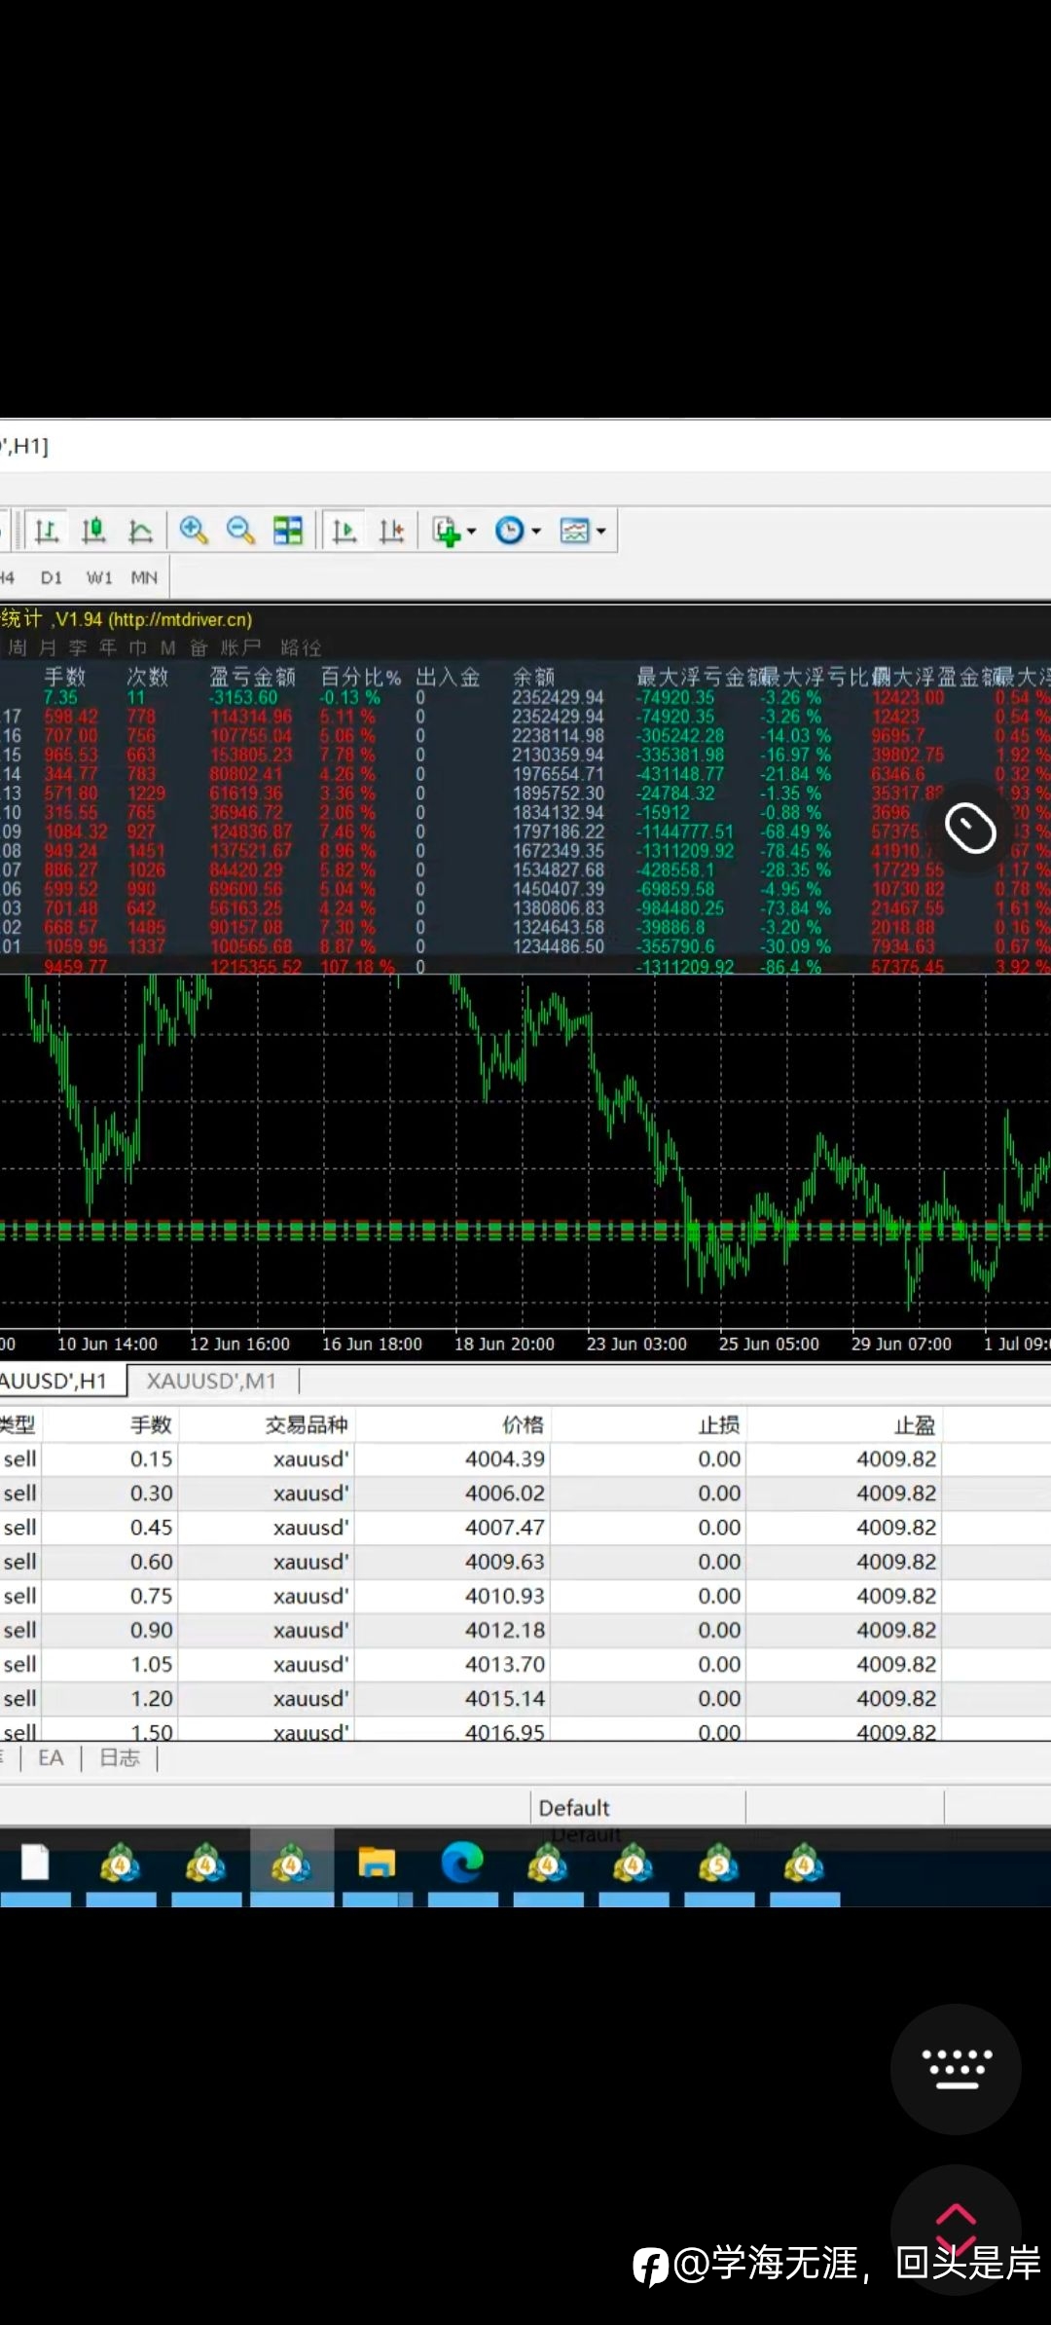Open the EA tab in terminal

51,1757
